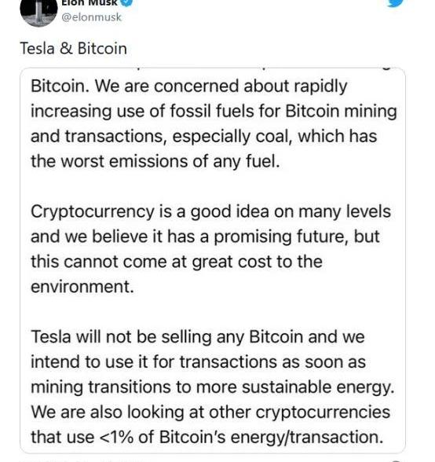
Task: Click the 'Tesla will not be selling' paragraph
Action: 213,387
